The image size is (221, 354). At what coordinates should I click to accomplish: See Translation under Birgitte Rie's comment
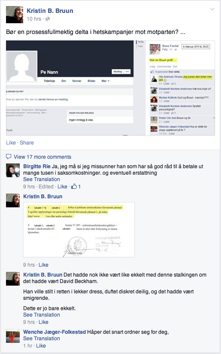[x=42, y=179]
